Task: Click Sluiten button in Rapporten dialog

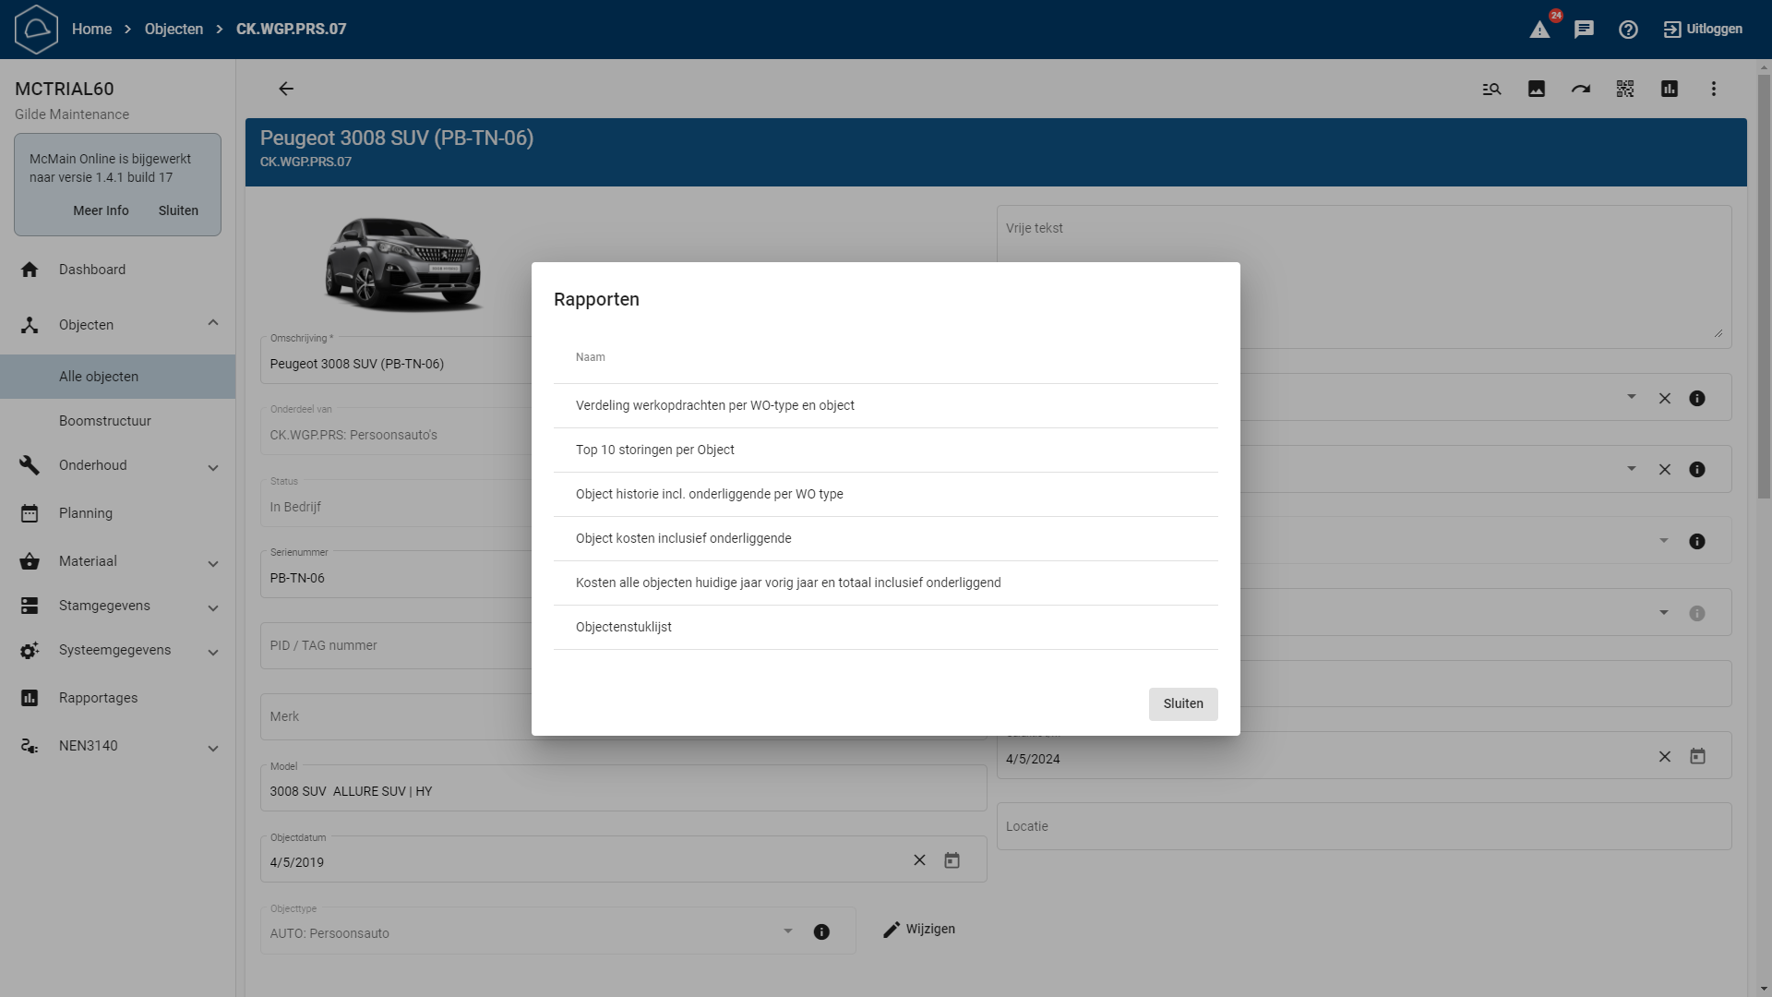Action: point(1183,703)
